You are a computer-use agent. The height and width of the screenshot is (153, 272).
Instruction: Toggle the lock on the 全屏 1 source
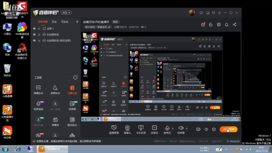pyautogui.click(x=39, y=29)
